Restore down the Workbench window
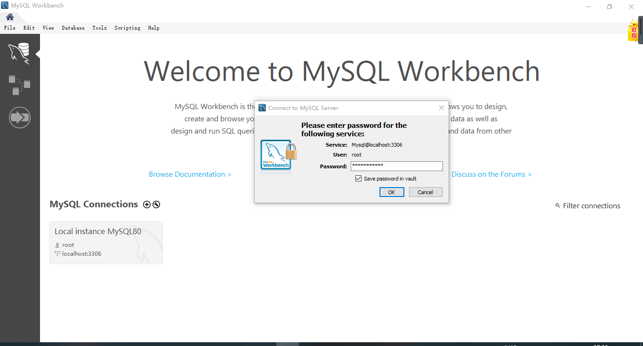This screenshot has width=643, height=346. [610, 7]
